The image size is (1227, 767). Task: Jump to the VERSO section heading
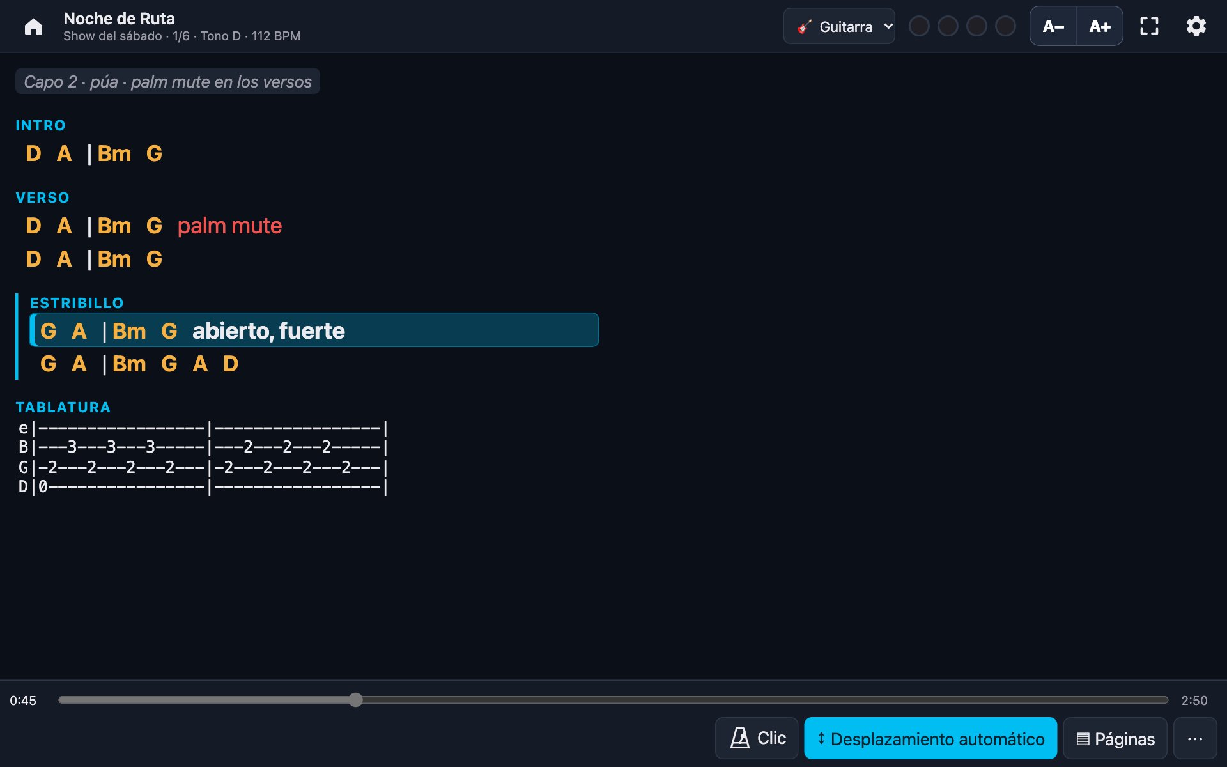(42, 198)
